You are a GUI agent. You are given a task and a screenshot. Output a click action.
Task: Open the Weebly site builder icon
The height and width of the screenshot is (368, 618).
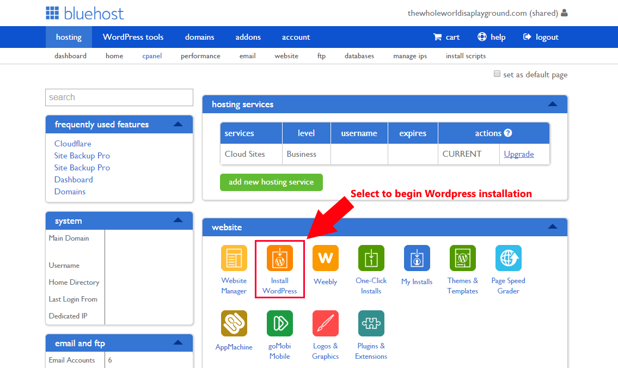325,258
